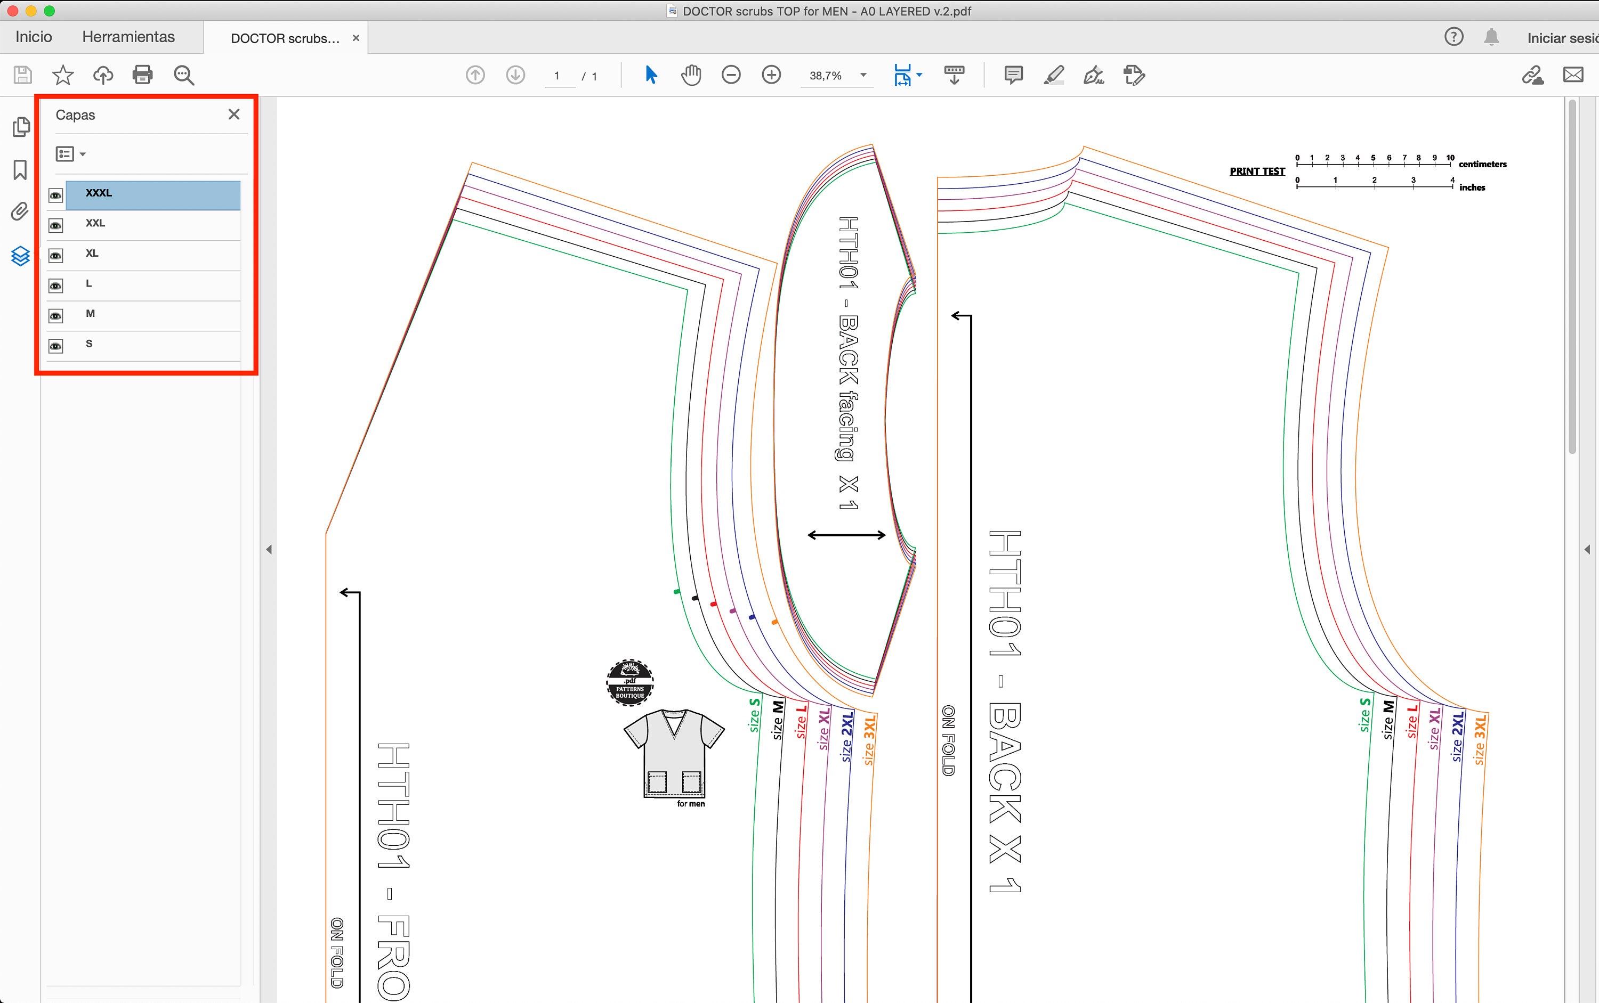The image size is (1599, 1003).
Task: Open the Capas options dropdown menu
Action: point(70,154)
